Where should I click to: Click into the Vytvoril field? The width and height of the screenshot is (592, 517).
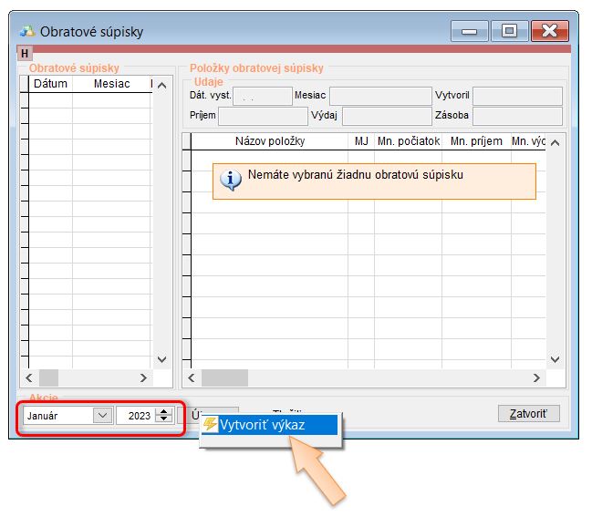(517, 96)
